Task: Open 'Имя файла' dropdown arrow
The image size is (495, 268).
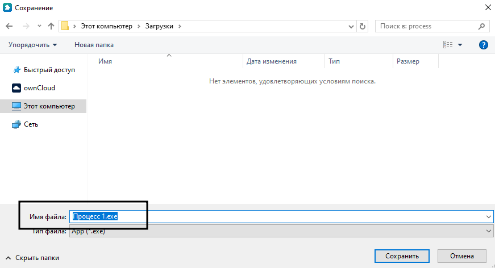Action: [x=489, y=216]
